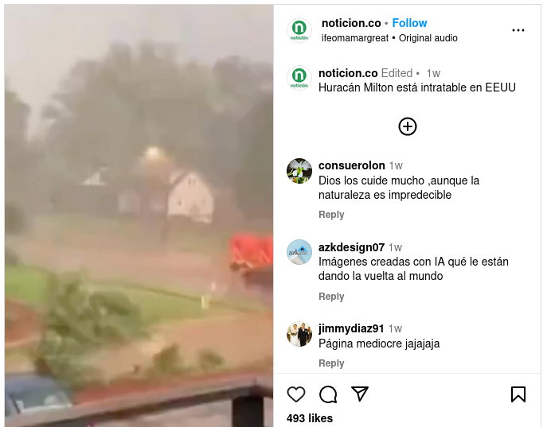
Task: Like the post with heart icon
Action: [x=296, y=394]
